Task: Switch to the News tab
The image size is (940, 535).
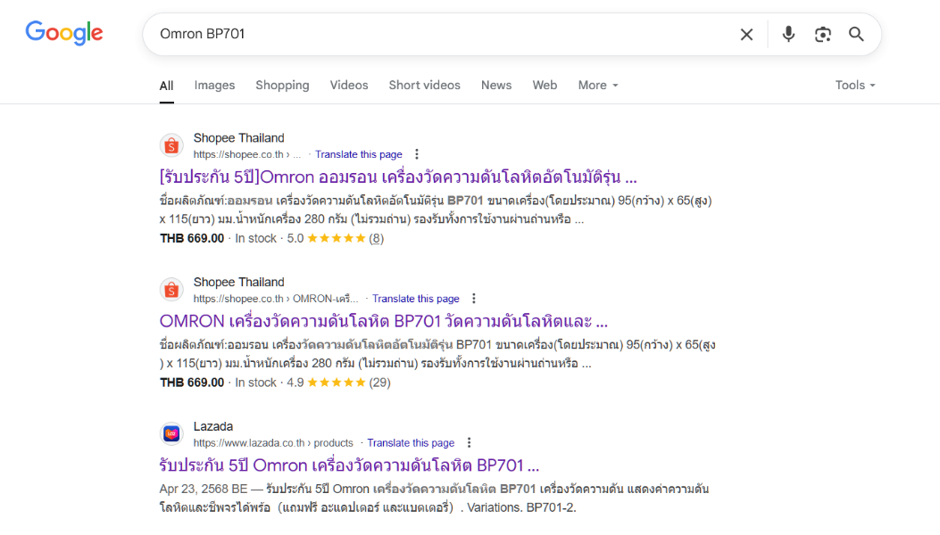Action: (496, 85)
